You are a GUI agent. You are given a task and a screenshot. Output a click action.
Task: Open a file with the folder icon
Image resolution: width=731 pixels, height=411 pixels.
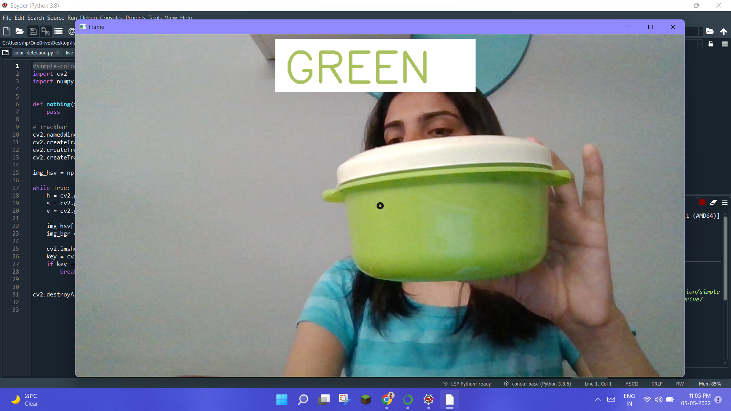click(x=19, y=31)
